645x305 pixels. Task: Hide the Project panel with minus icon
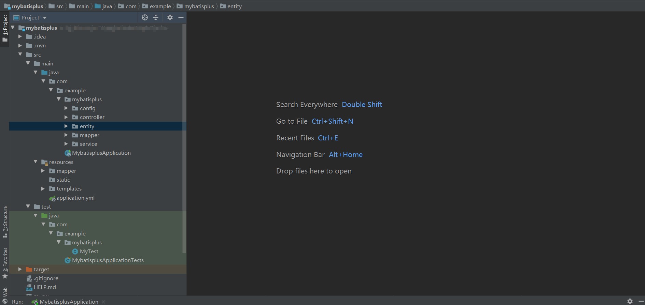coord(181,17)
